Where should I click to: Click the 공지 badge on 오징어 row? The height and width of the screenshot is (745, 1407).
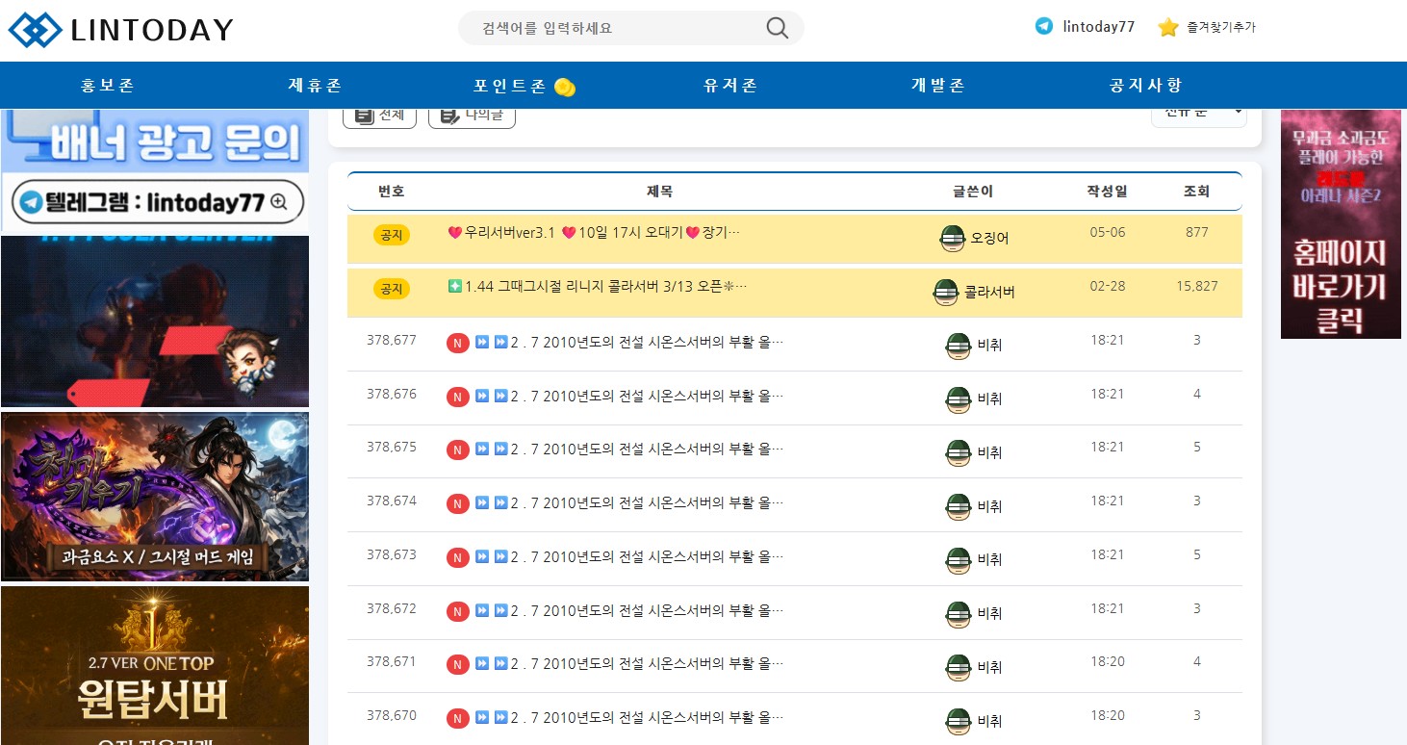[x=392, y=235]
